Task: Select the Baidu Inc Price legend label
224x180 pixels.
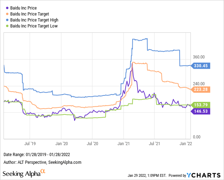Action: (23, 8)
